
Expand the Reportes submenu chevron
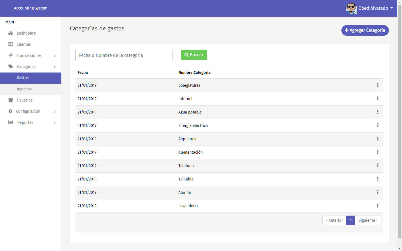[x=54, y=123]
